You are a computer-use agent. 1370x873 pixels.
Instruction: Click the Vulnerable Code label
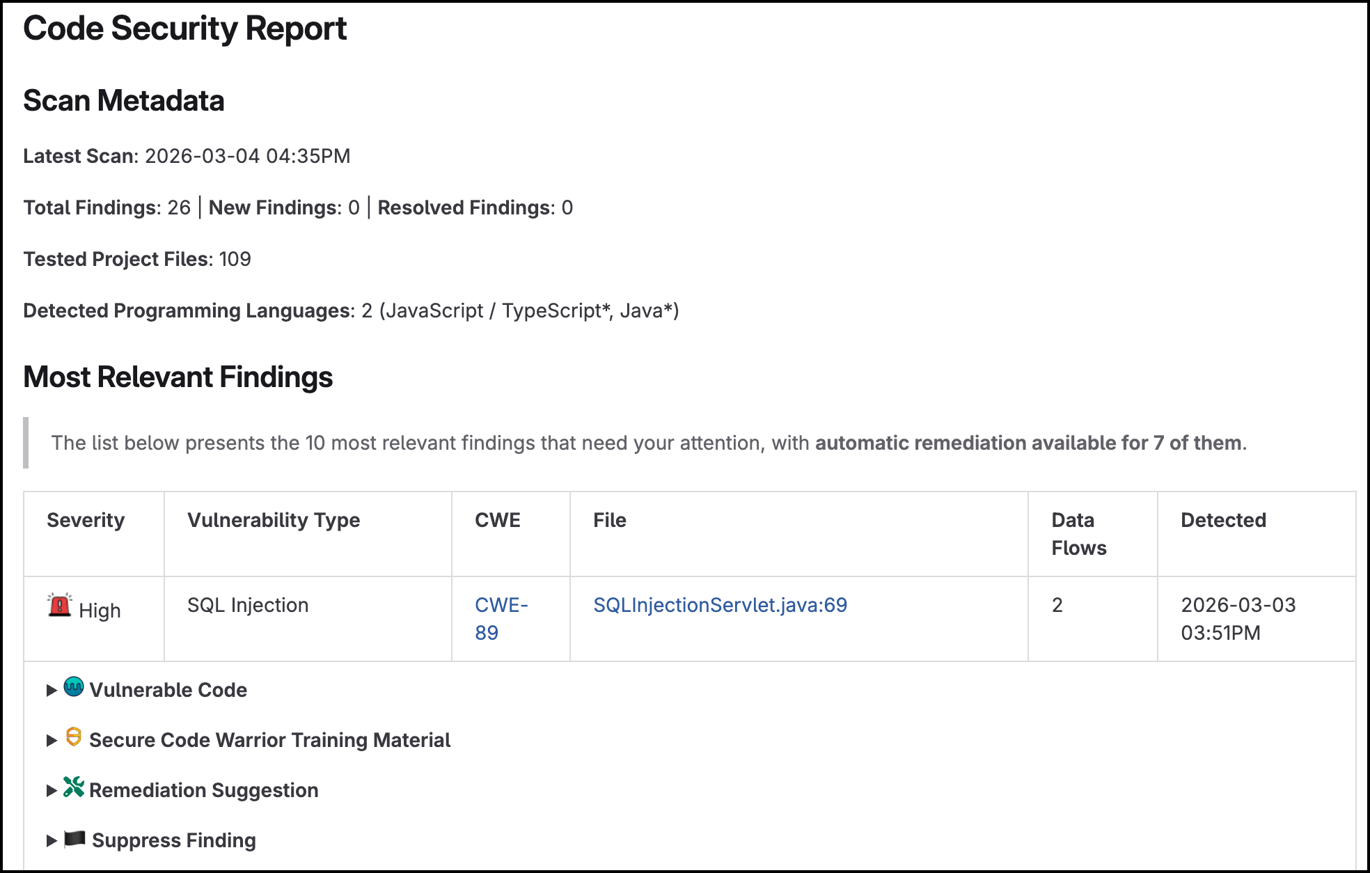(168, 690)
